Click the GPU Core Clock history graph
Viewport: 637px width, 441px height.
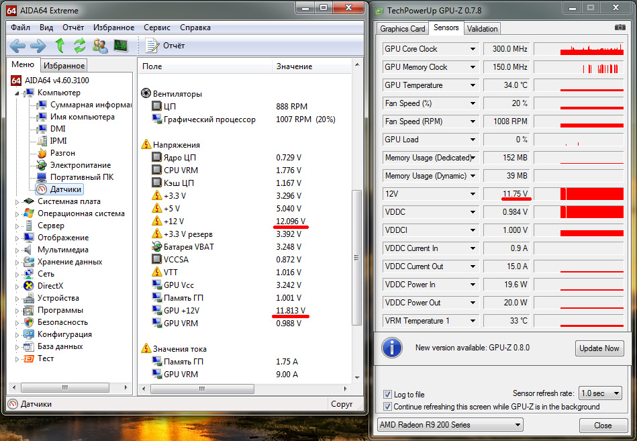[x=579, y=49]
